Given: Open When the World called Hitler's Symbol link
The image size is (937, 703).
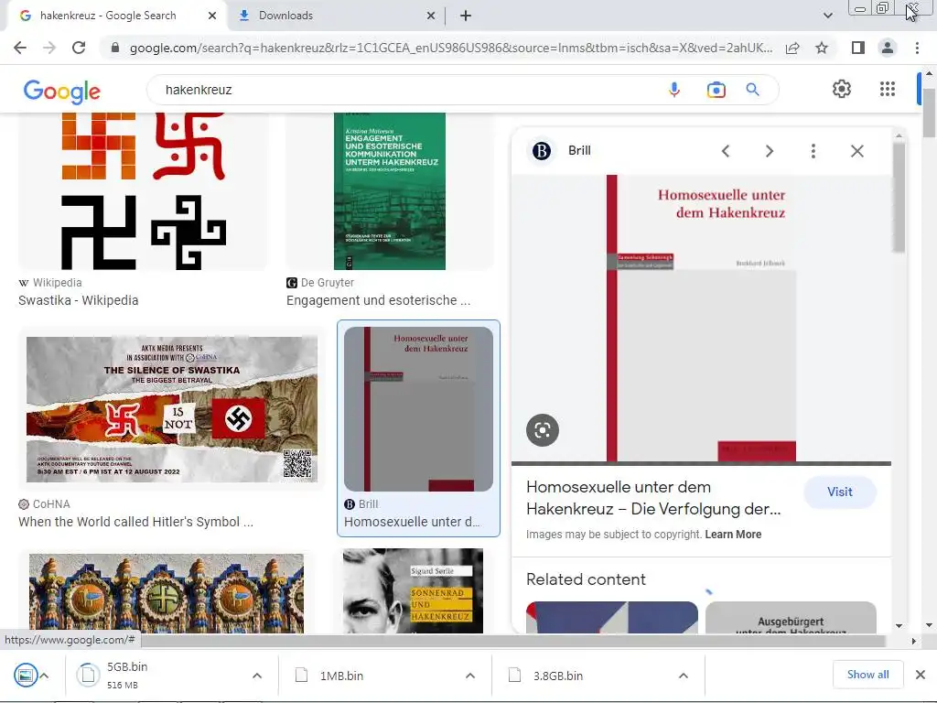Looking at the screenshot, I should pyautogui.click(x=135, y=522).
